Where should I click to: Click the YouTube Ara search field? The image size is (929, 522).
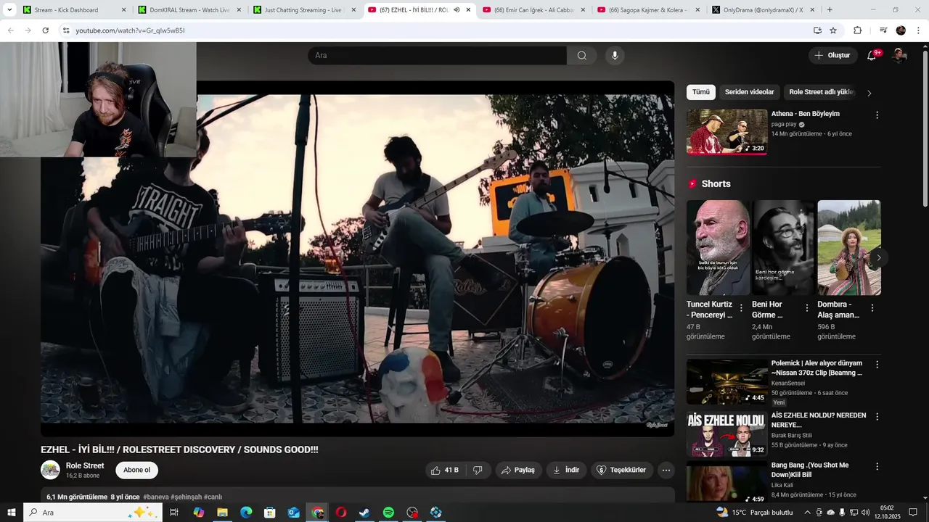437,56
